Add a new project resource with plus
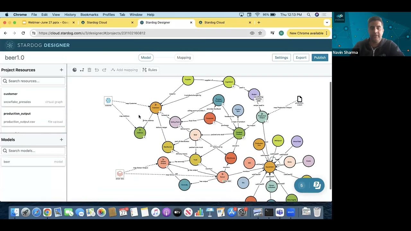Image resolution: width=411 pixels, height=231 pixels. click(61, 70)
